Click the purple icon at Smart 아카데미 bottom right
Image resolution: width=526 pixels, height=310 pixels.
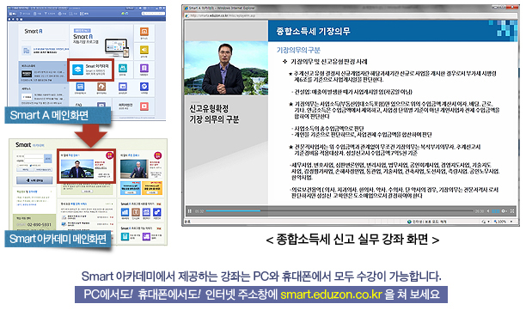(146, 237)
